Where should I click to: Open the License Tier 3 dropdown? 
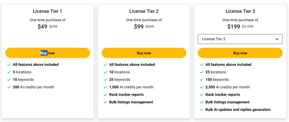point(240,39)
